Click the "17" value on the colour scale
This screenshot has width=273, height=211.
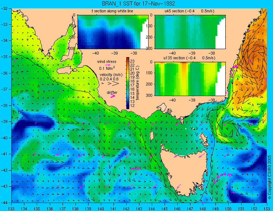point(132,85)
